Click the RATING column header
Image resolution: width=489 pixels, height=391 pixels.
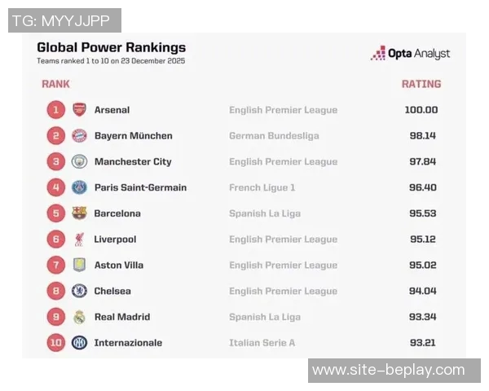point(421,84)
